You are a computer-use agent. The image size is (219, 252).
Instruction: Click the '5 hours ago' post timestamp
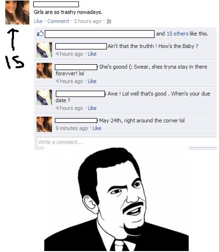click(x=88, y=21)
